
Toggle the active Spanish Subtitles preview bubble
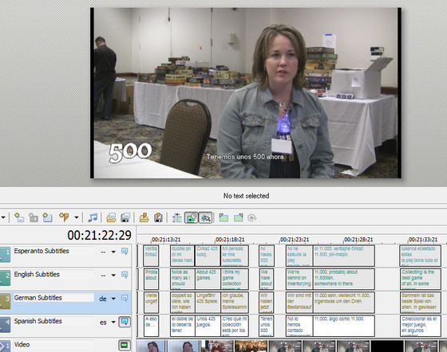click(125, 322)
